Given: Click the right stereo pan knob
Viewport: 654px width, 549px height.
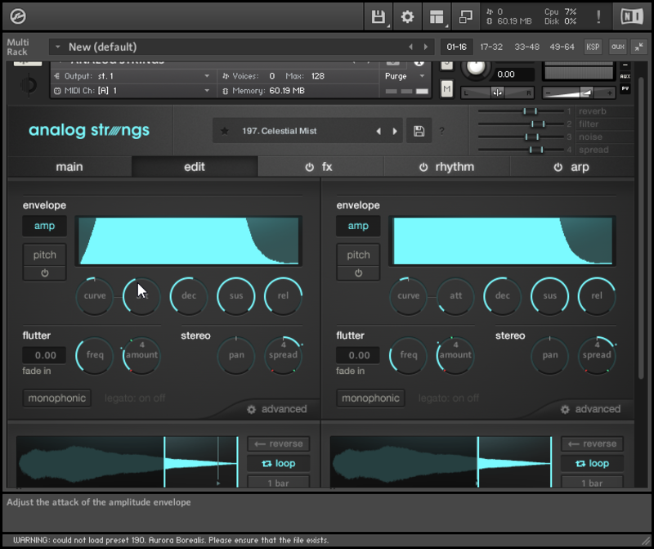Looking at the screenshot, I should [x=549, y=355].
